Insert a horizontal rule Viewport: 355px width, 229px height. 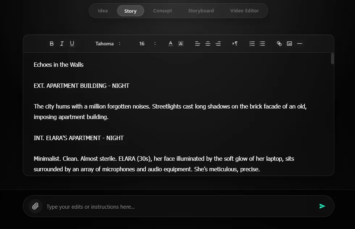point(300,44)
